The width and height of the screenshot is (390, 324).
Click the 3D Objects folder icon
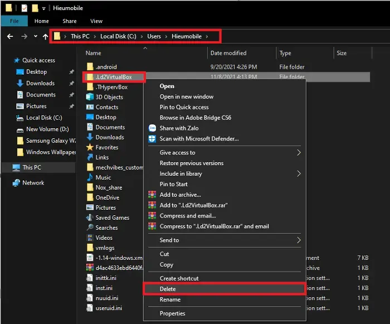90,97
